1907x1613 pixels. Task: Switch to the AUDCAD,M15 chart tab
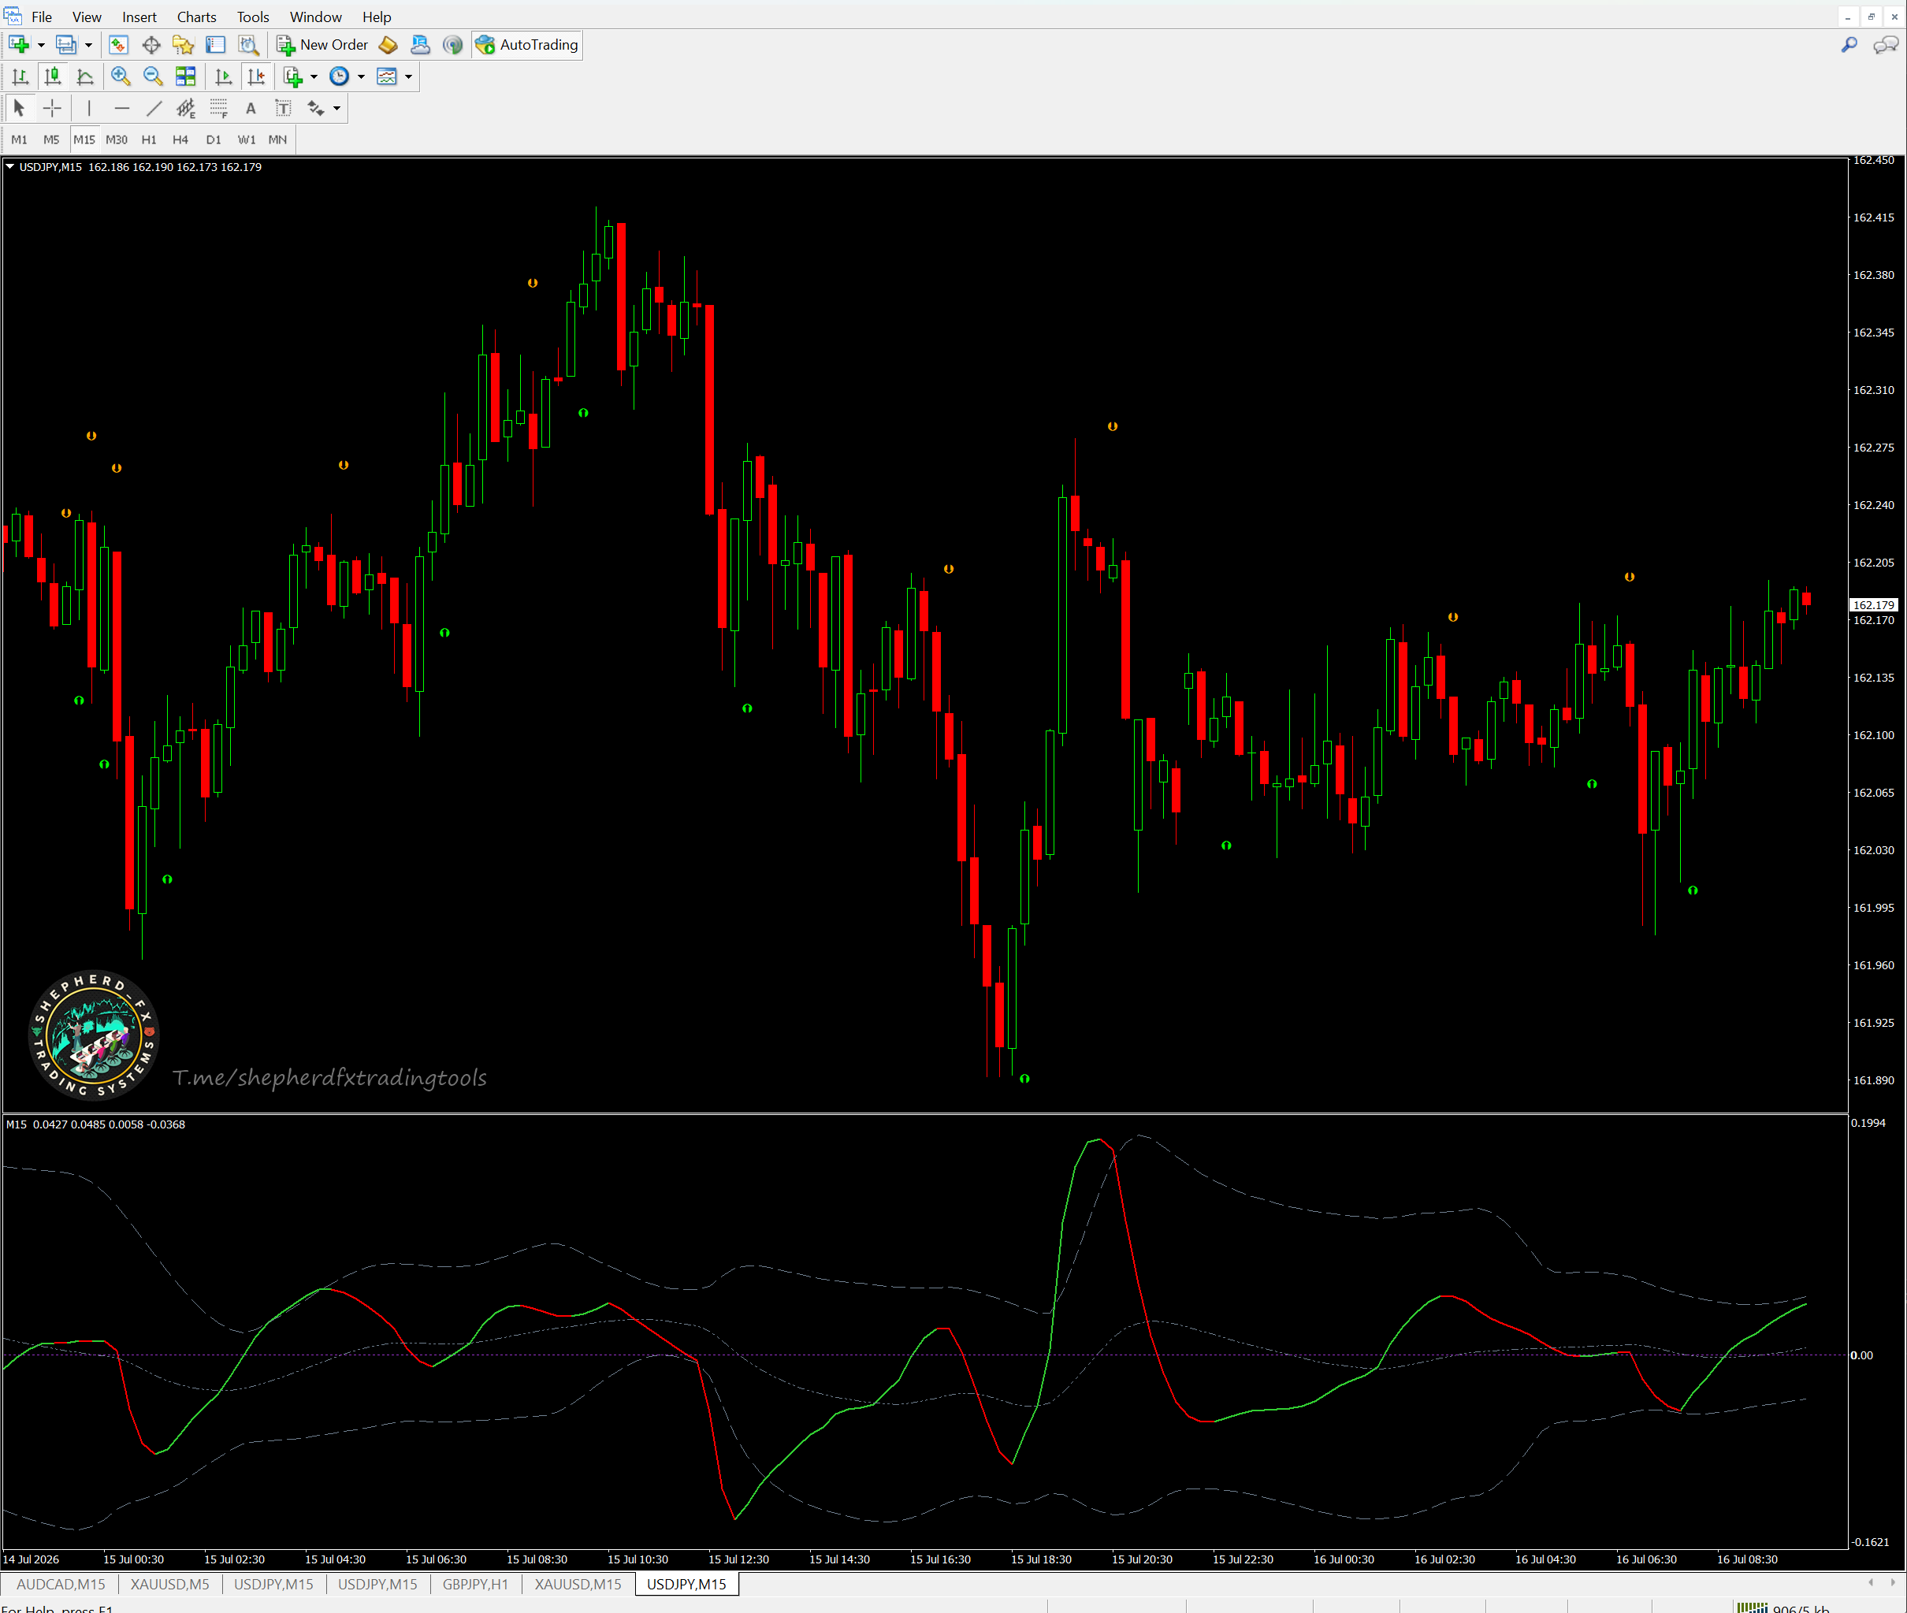pos(61,1584)
